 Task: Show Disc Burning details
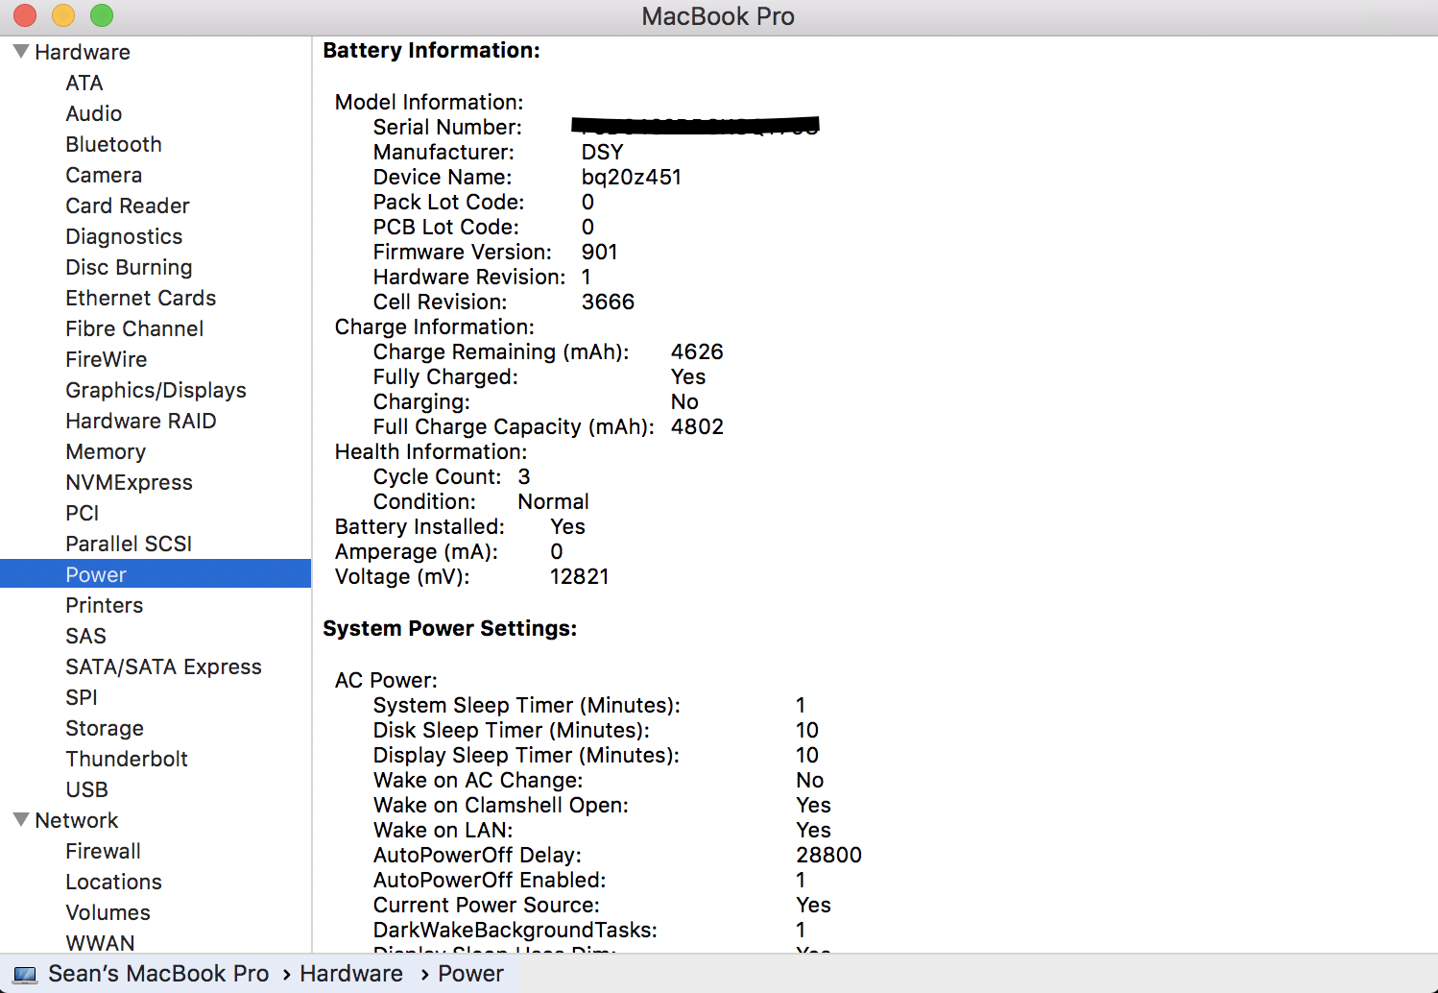coord(129,267)
